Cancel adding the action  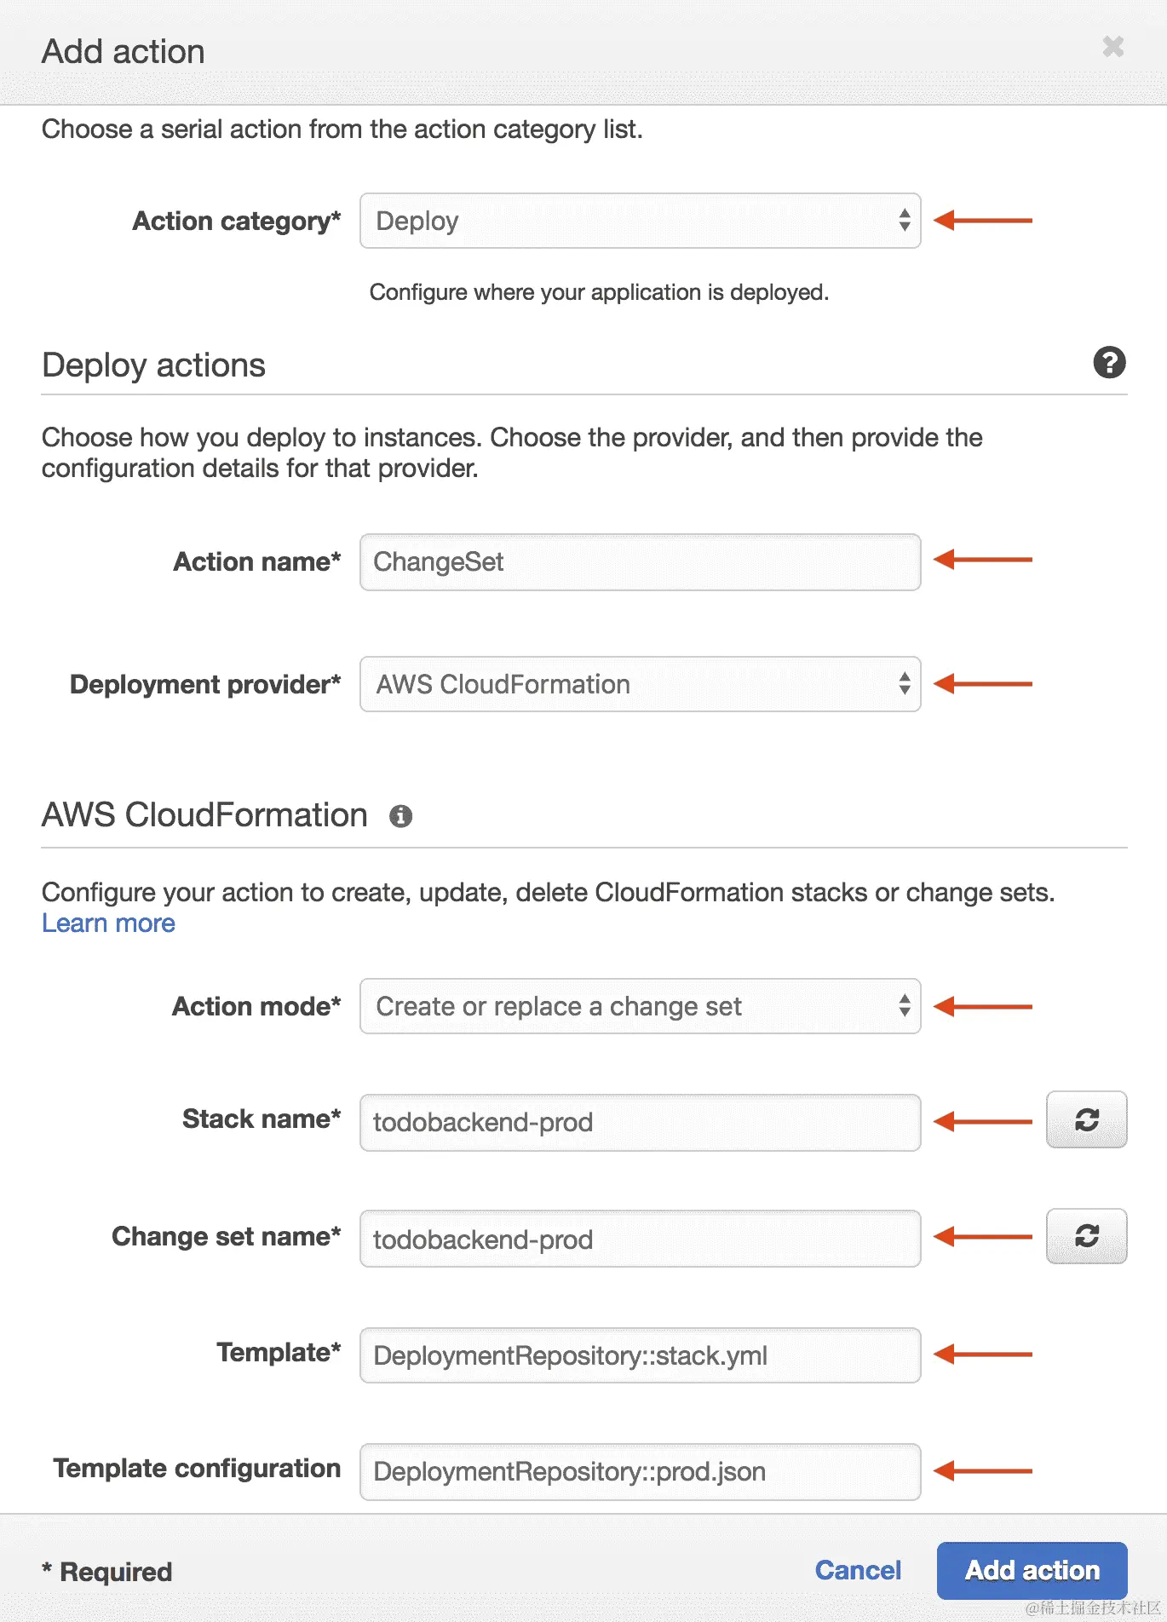click(858, 1570)
